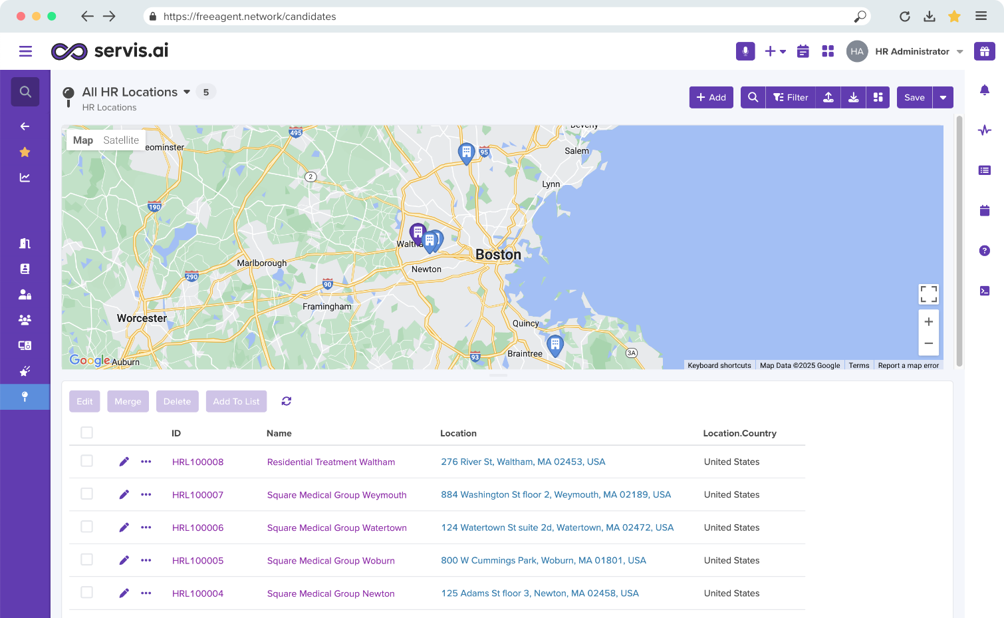Toggle fullscreen map view

[x=929, y=294]
